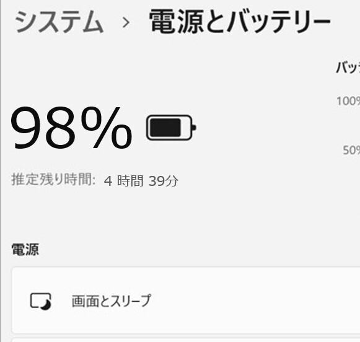The height and width of the screenshot is (342, 360).
Task: Expand the 画面とスリープ settings card
Action: coord(186,300)
